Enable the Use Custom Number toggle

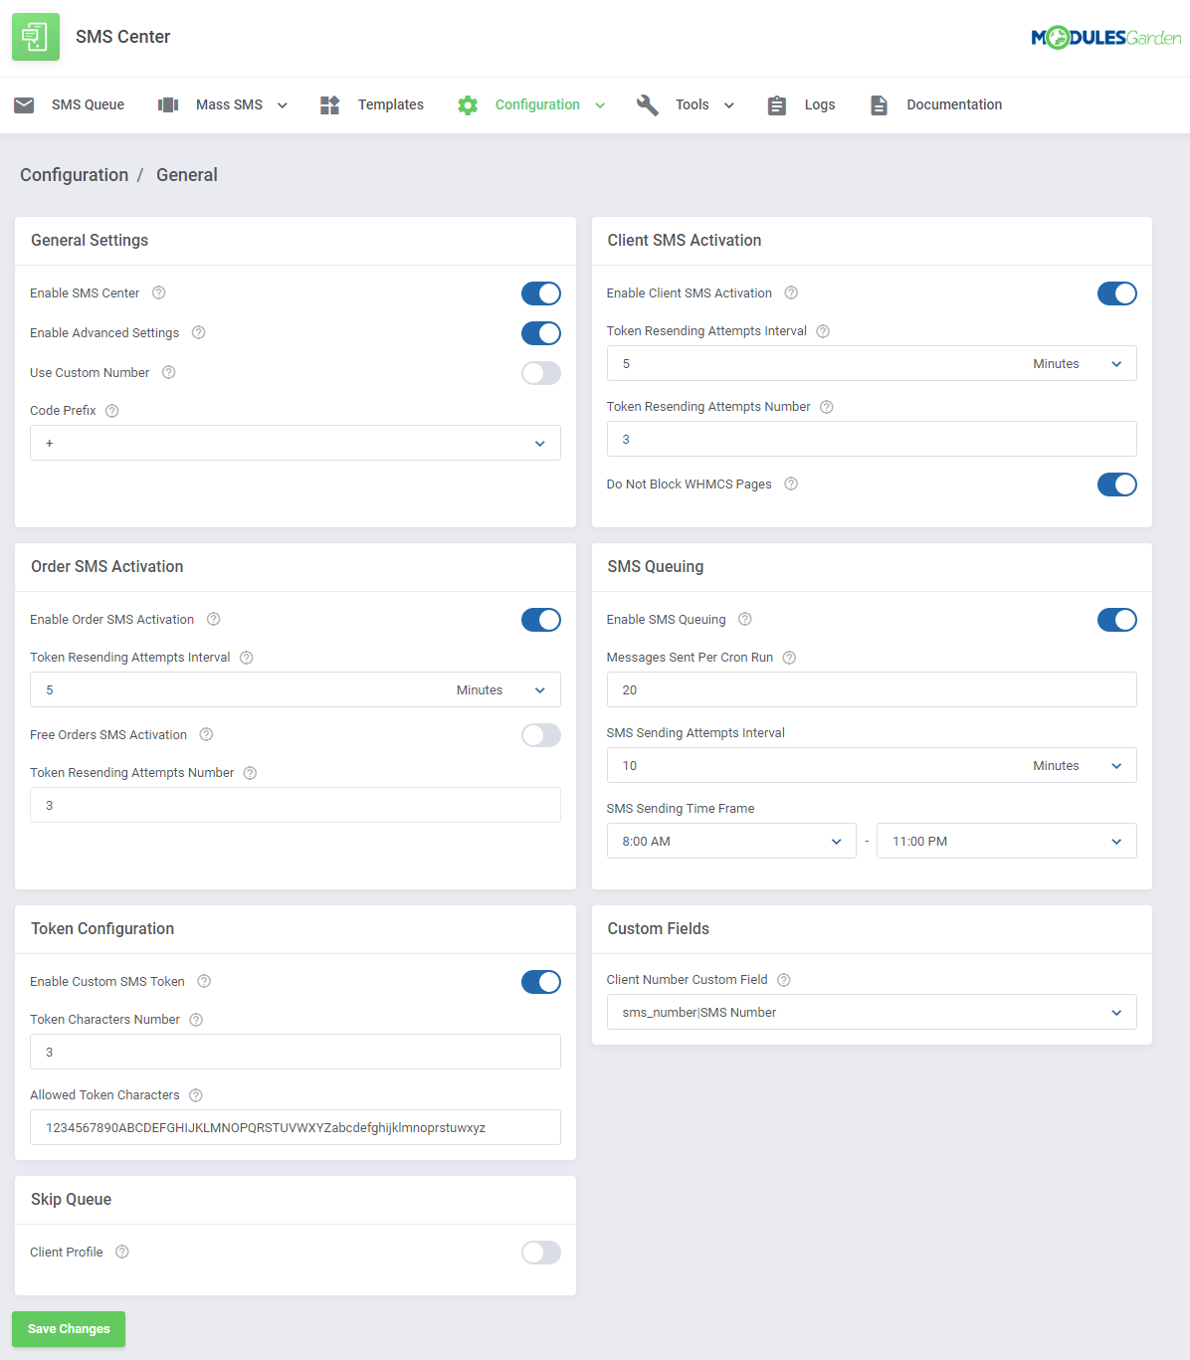tap(540, 373)
